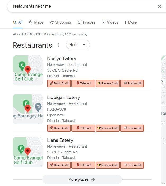This screenshot has height=186, width=166.
Task: Click the search magnifier icon beside All
Action: pyautogui.click(x=15, y=22)
